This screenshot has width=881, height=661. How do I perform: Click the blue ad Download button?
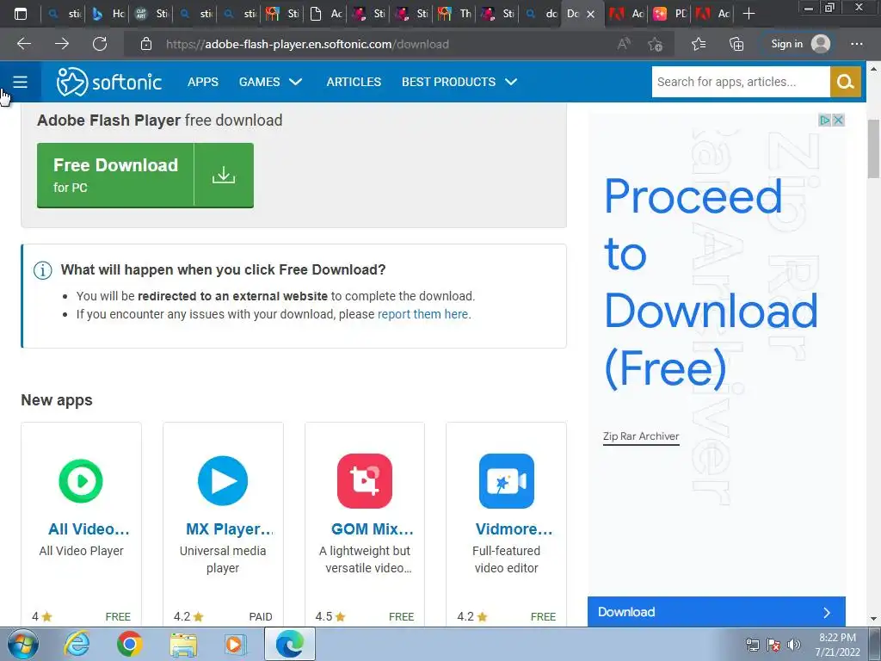click(x=717, y=612)
